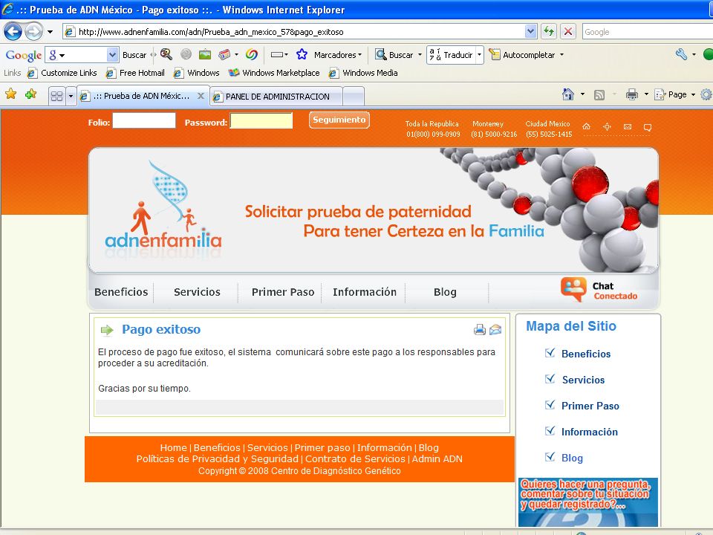The height and width of the screenshot is (535, 713).
Task: Click the IE Print toolbar icon
Action: click(631, 94)
